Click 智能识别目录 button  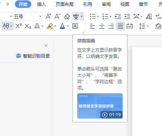33,56
